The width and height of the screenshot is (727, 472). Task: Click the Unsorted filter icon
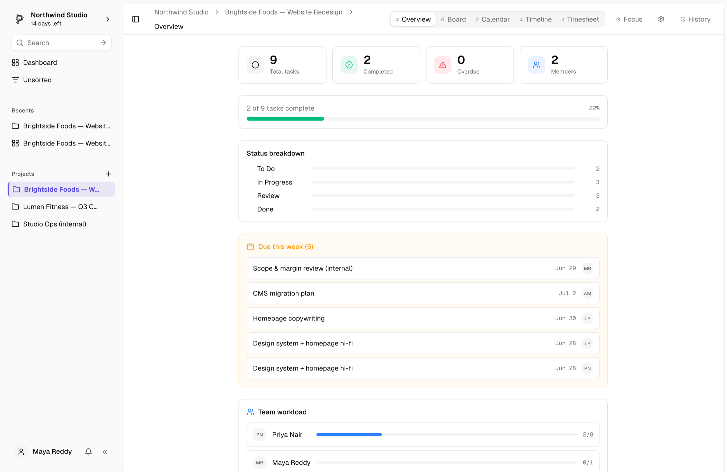click(x=15, y=80)
